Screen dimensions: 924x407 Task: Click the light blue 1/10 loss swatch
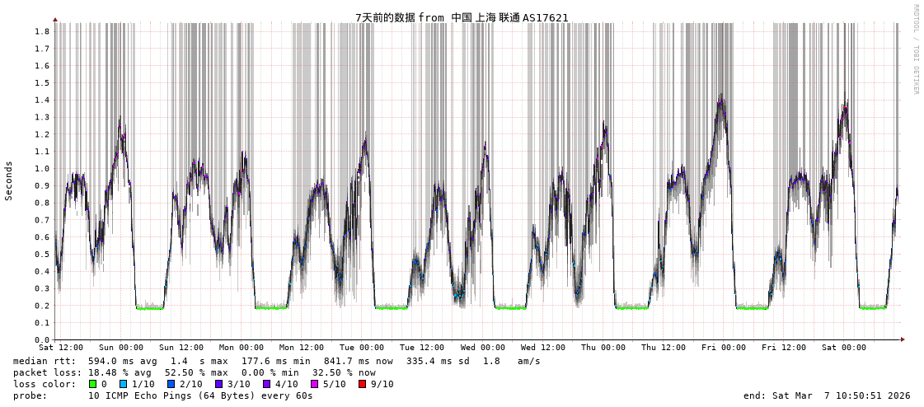(x=124, y=384)
